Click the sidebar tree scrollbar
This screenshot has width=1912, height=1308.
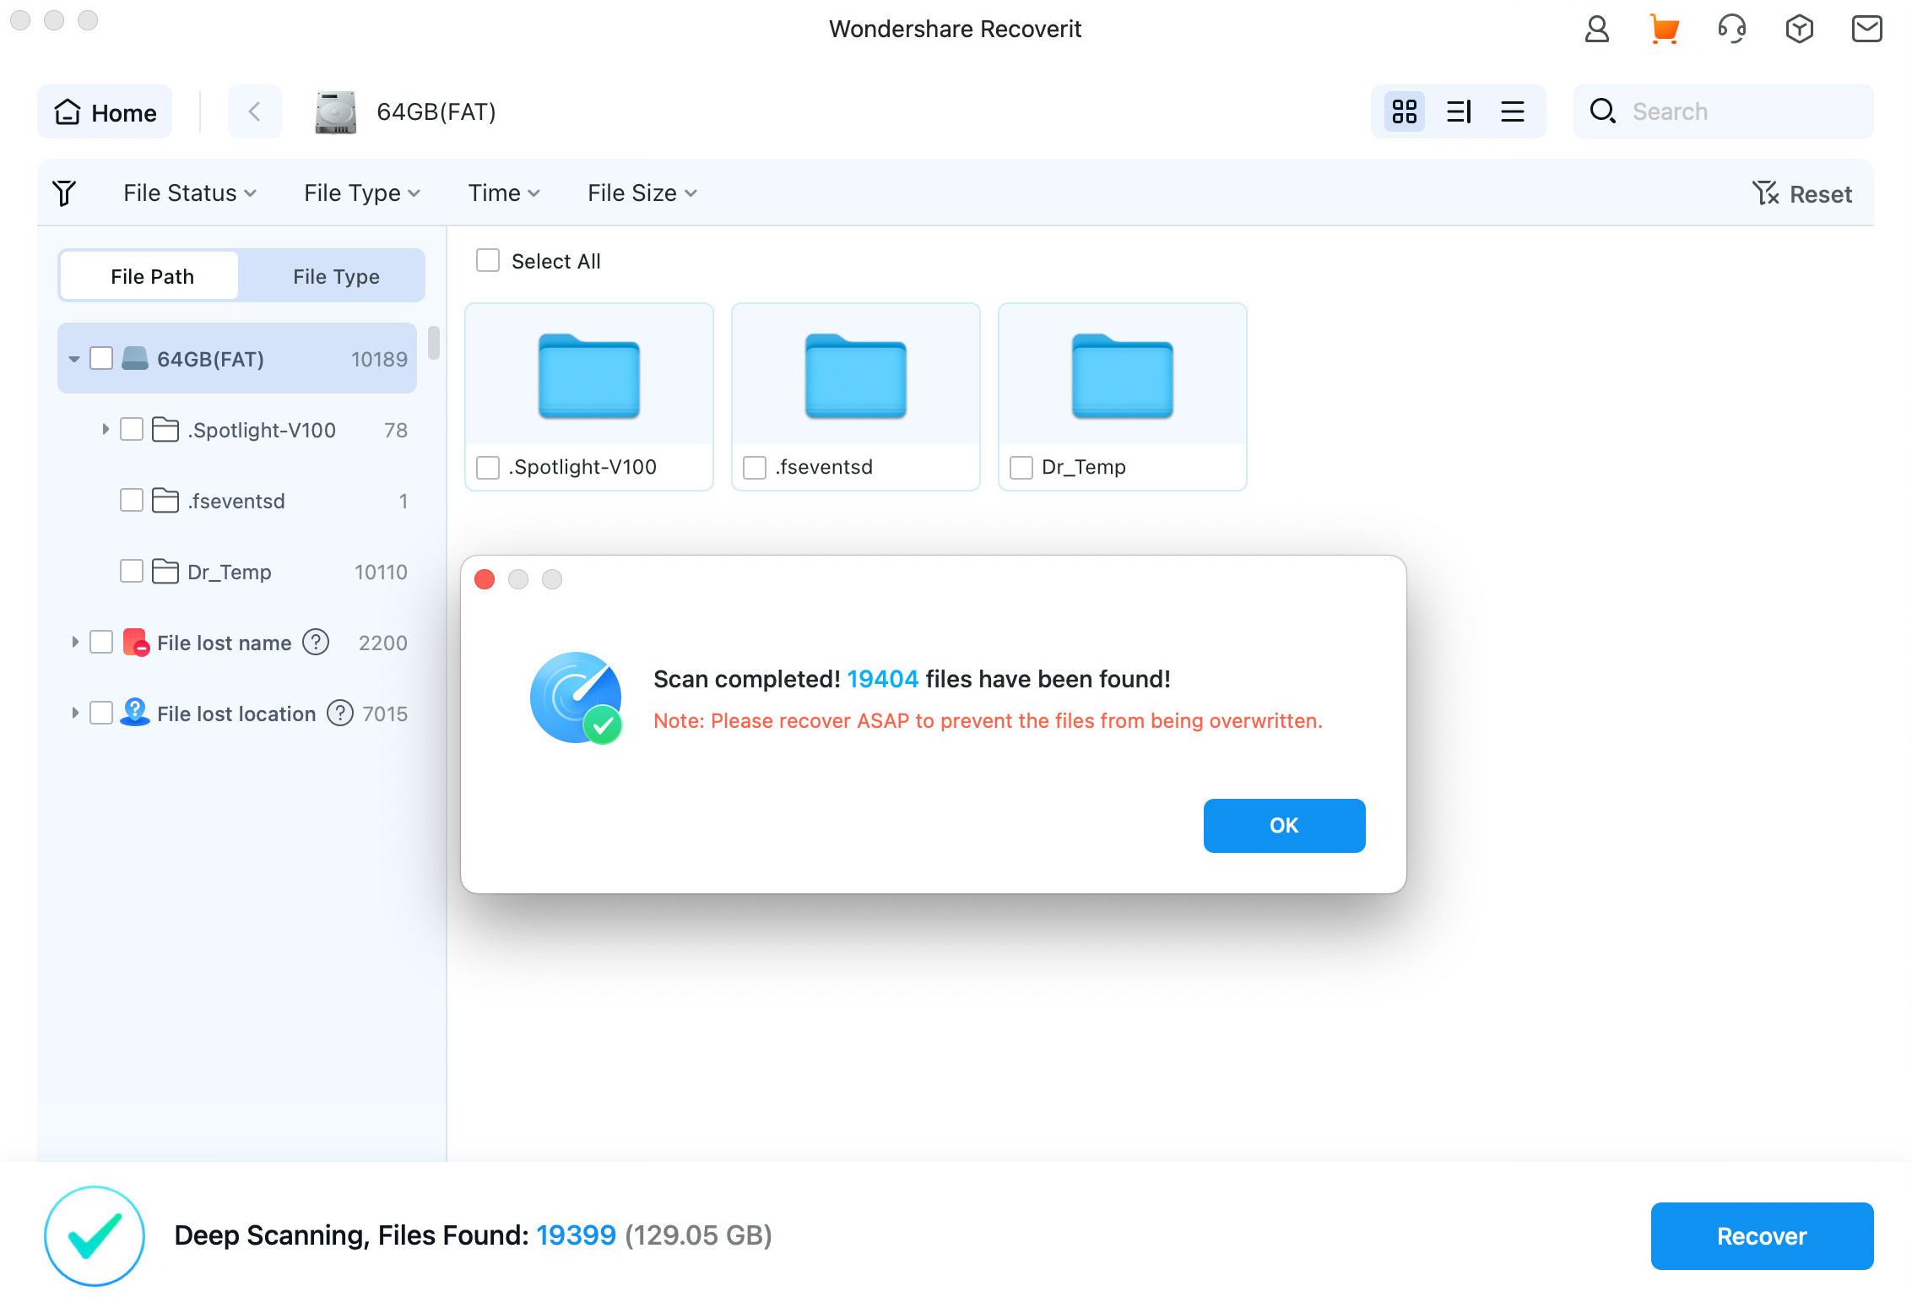pyautogui.click(x=433, y=344)
